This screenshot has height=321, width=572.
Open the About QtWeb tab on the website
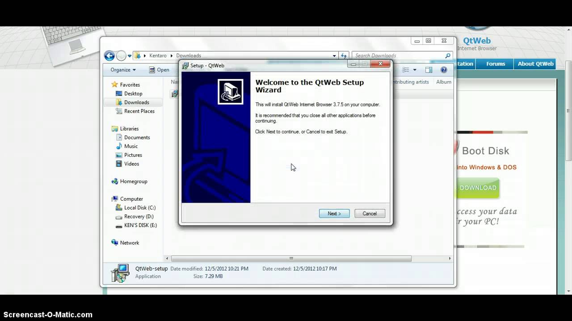click(x=535, y=64)
